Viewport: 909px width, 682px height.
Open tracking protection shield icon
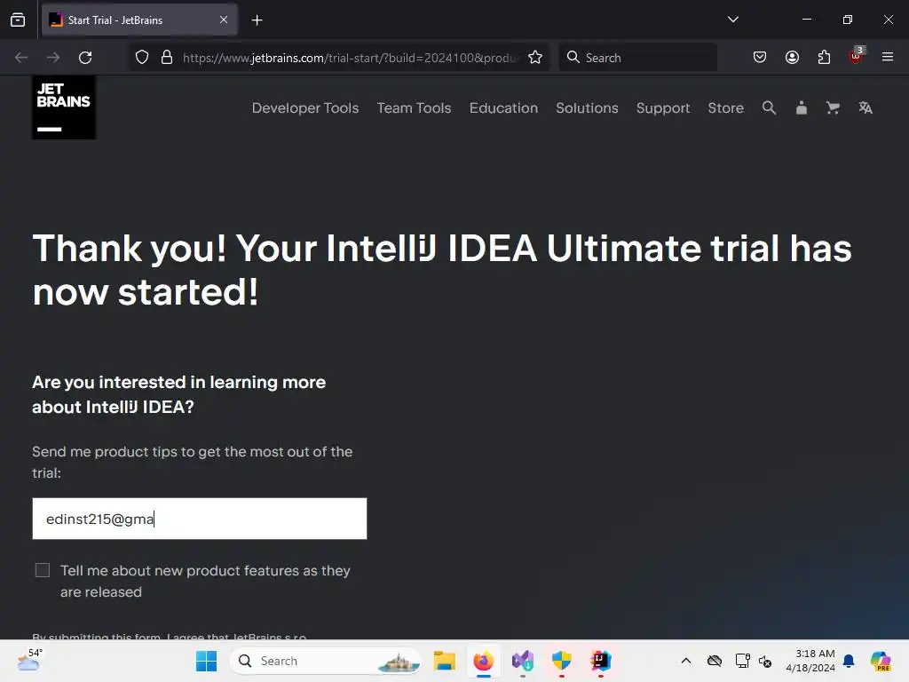pyautogui.click(x=142, y=58)
